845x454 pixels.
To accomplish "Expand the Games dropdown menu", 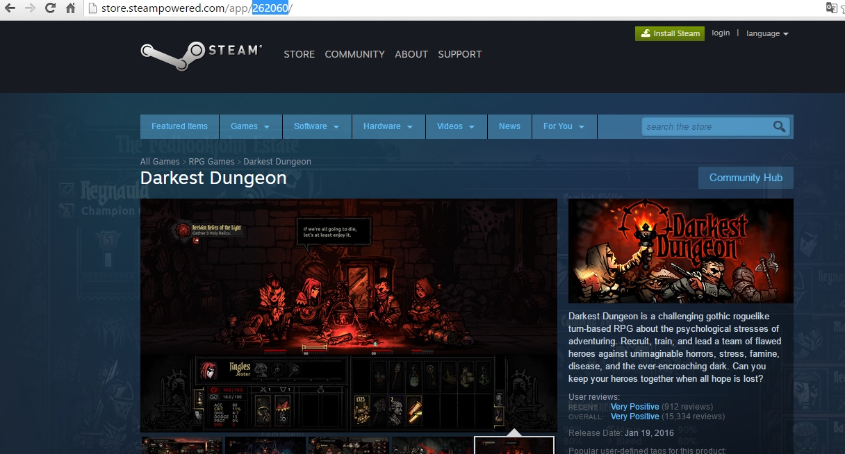I will (250, 126).
